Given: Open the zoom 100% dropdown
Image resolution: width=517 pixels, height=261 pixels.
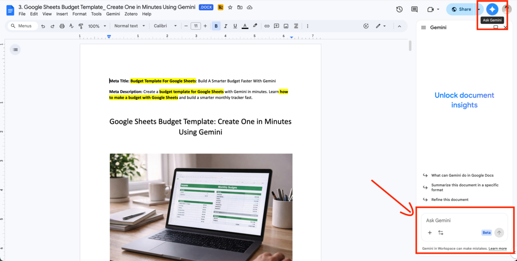Looking at the screenshot, I should 97,26.
